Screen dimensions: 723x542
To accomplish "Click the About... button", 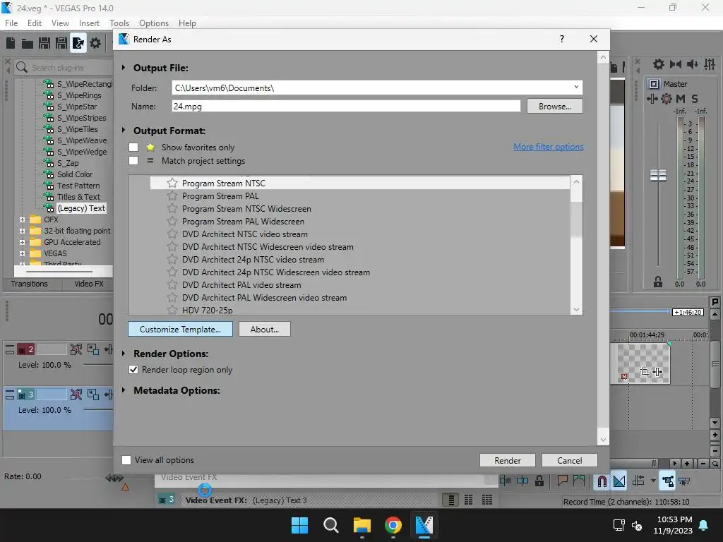I will point(265,329).
